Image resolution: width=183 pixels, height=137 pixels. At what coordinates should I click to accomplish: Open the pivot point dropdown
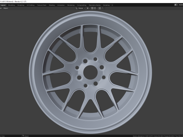tap(88, 8)
